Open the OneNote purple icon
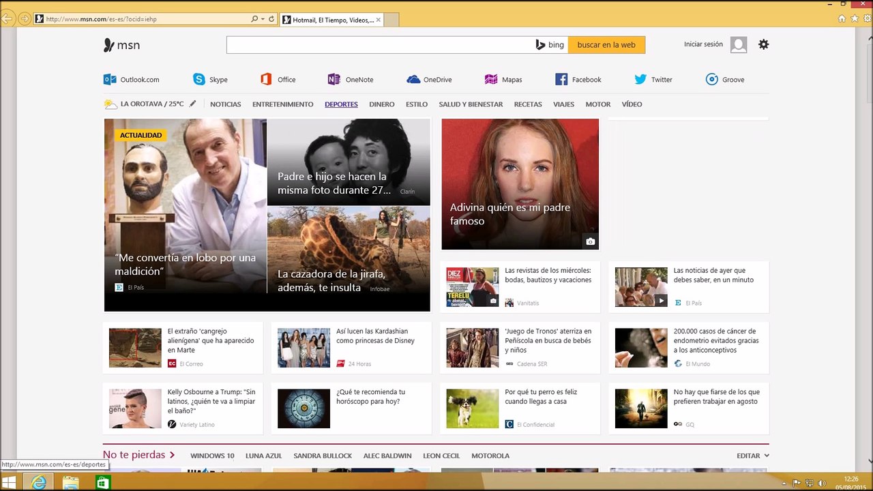This screenshot has height=491, width=873. tap(334, 80)
